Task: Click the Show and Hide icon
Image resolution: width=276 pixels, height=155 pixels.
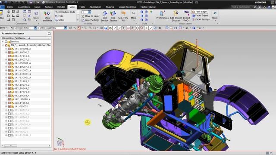Action: 47,16
